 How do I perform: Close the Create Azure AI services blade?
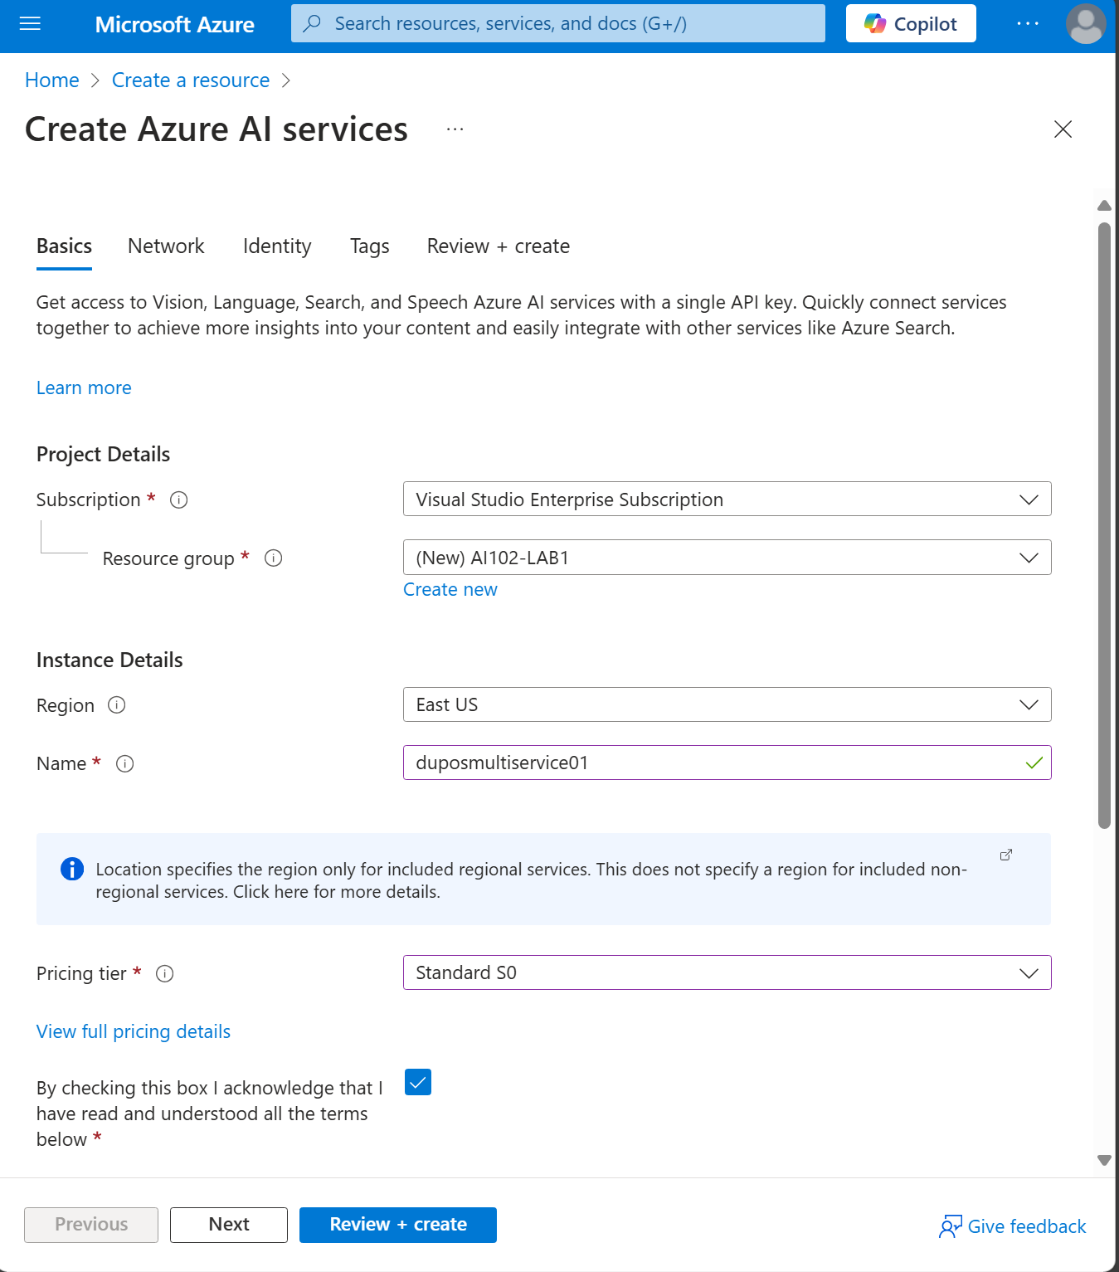[x=1063, y=129]
